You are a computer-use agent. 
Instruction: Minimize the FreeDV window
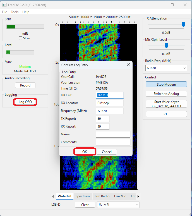click(160, 5)
